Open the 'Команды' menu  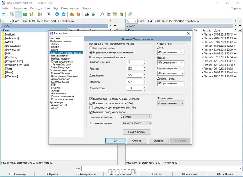pos(36,9)
